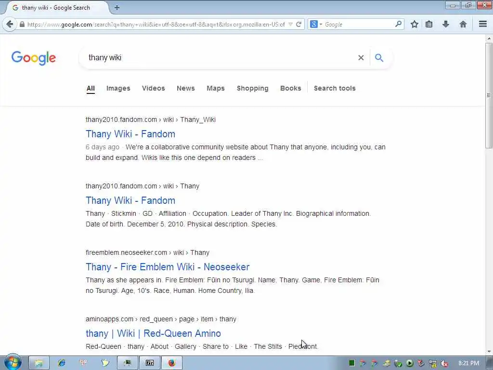Image resolution: width=493 pixels, height=370 pixels.
Task: Switch to the News tab
Action: coord(186,89)
